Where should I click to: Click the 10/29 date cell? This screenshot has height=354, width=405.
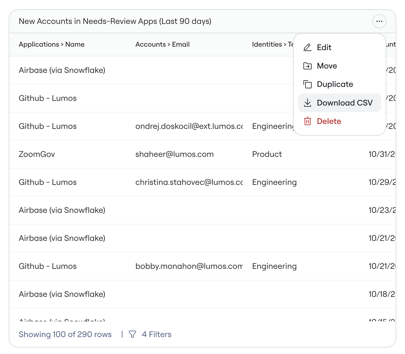coord(382,182)
